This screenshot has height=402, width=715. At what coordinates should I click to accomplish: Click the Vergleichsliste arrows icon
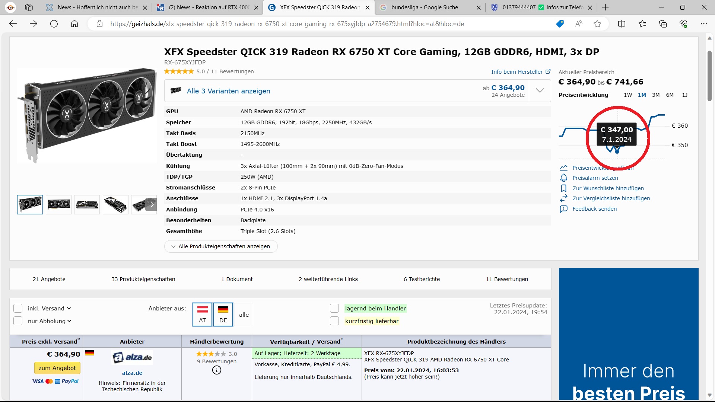(x=564, y=198)
